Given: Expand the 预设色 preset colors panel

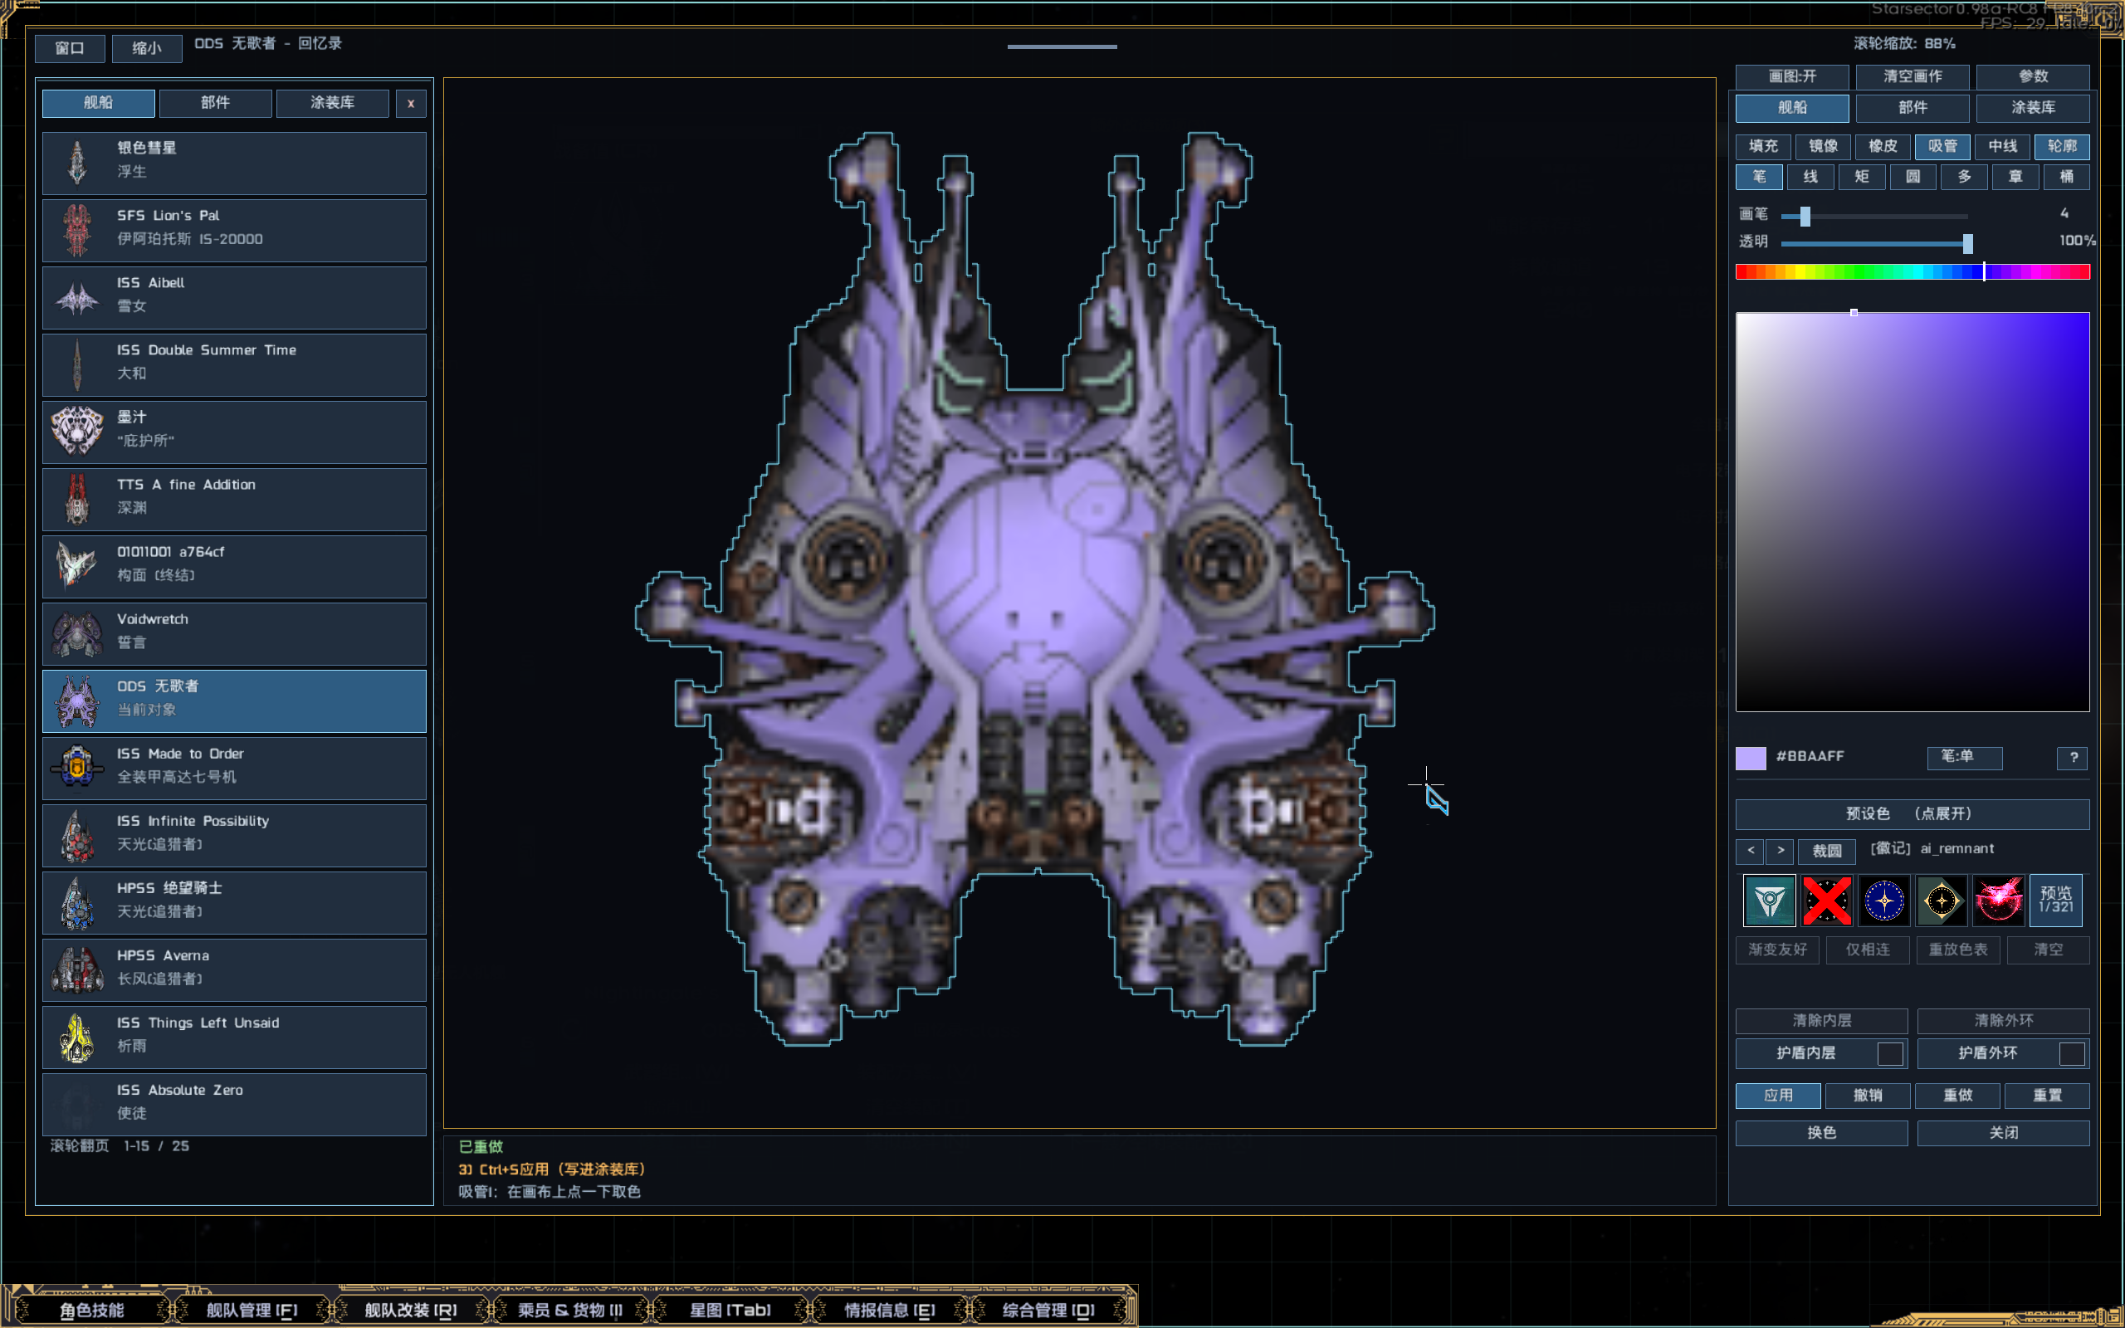Looking at the screenshot, I should pyautogui.click(x=1912, y=814).
